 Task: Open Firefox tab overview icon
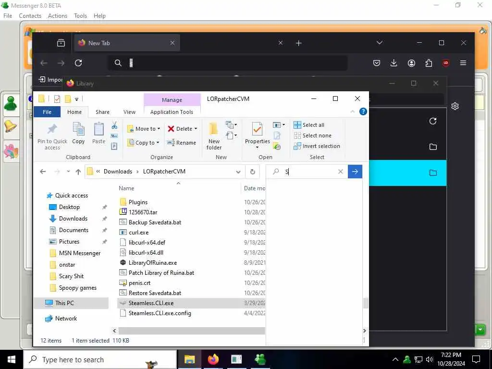tap(61, 43)
